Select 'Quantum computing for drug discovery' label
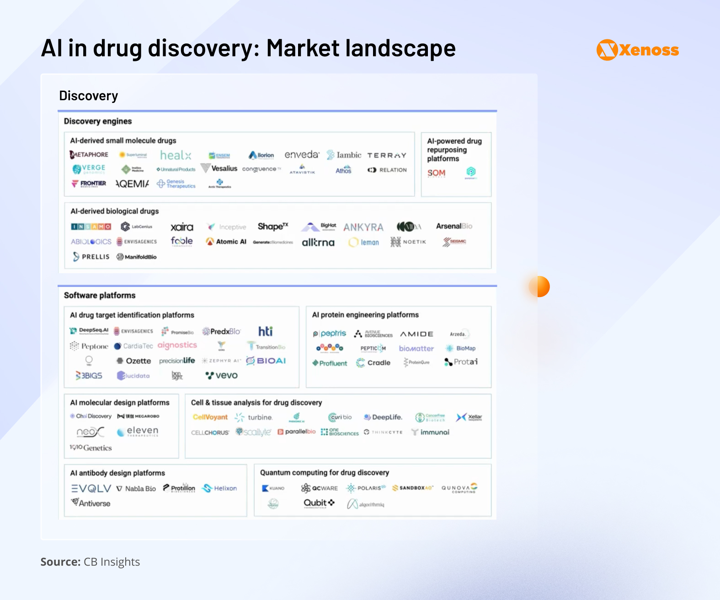The image size is (720, 600). pyautogui.click(x=325, y=473)
